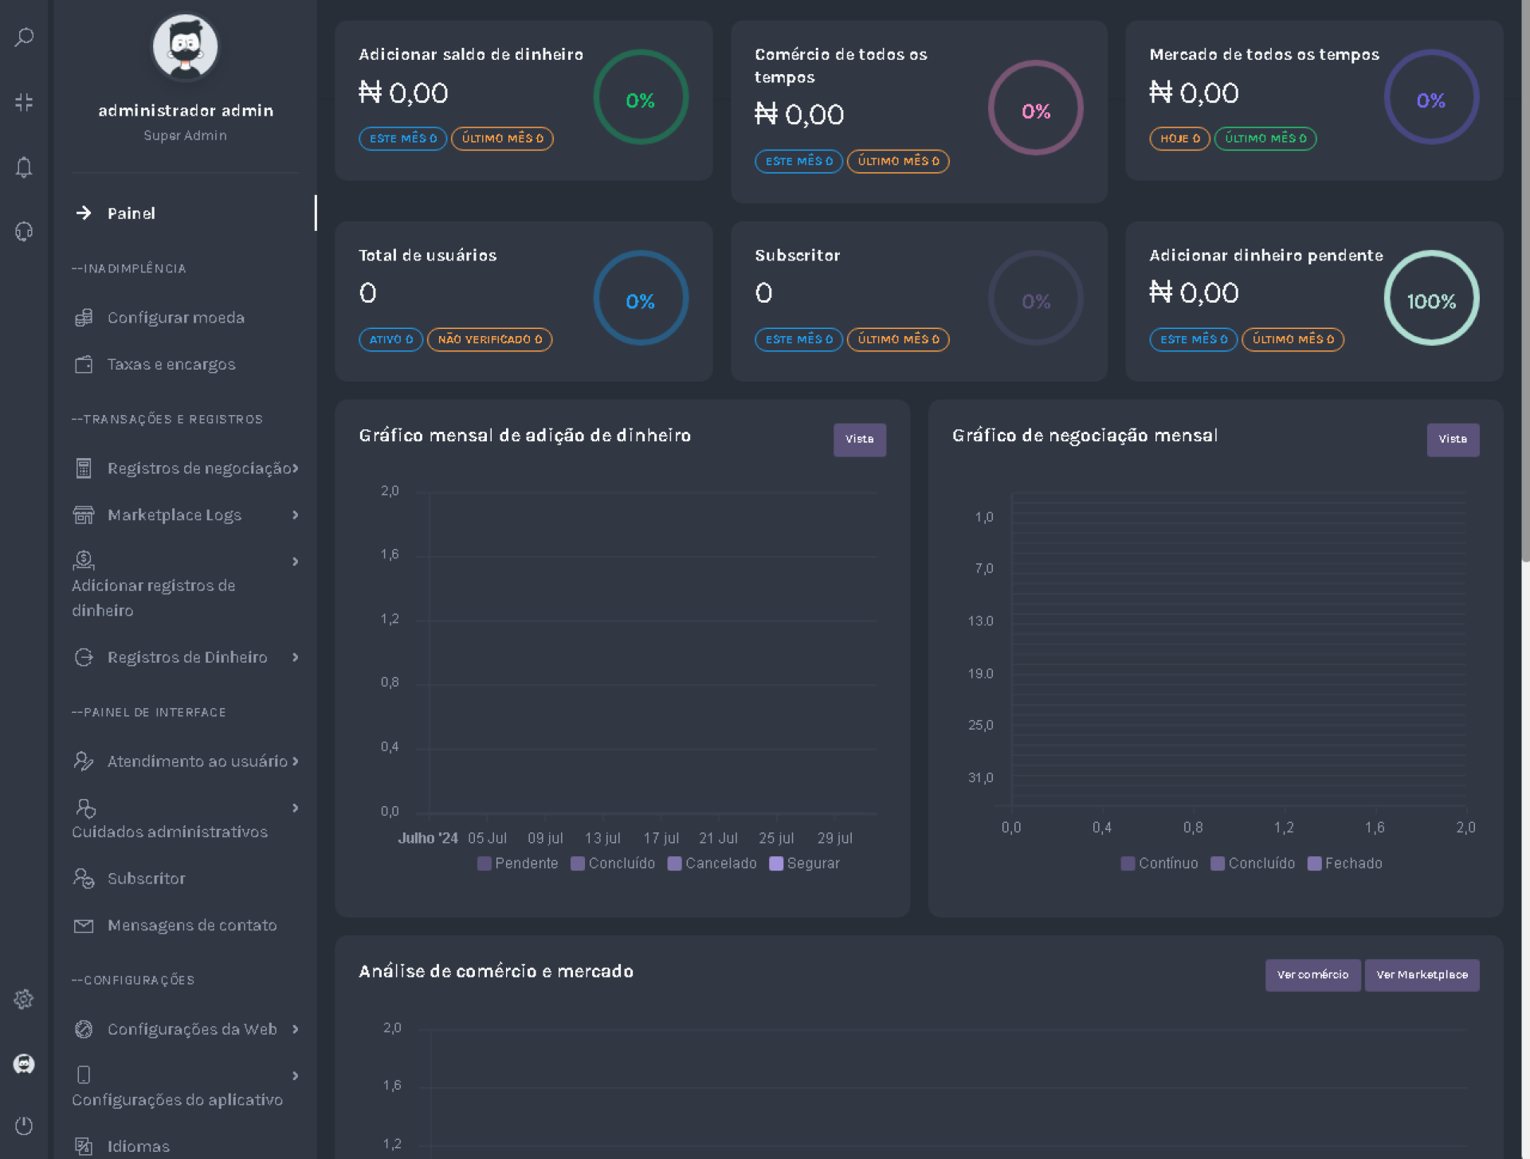Click the administrator avatar picture
The image size is (1530, 1159).
185,46
